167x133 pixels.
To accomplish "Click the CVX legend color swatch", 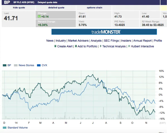I will point(39,65).
